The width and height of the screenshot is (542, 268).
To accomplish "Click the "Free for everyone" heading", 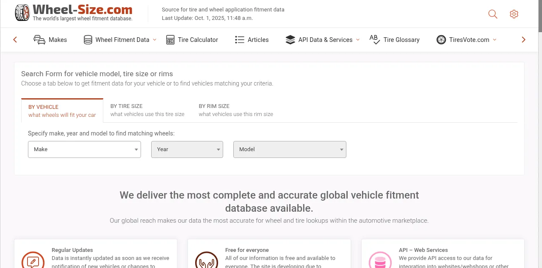I will click(x=247, y=250).
